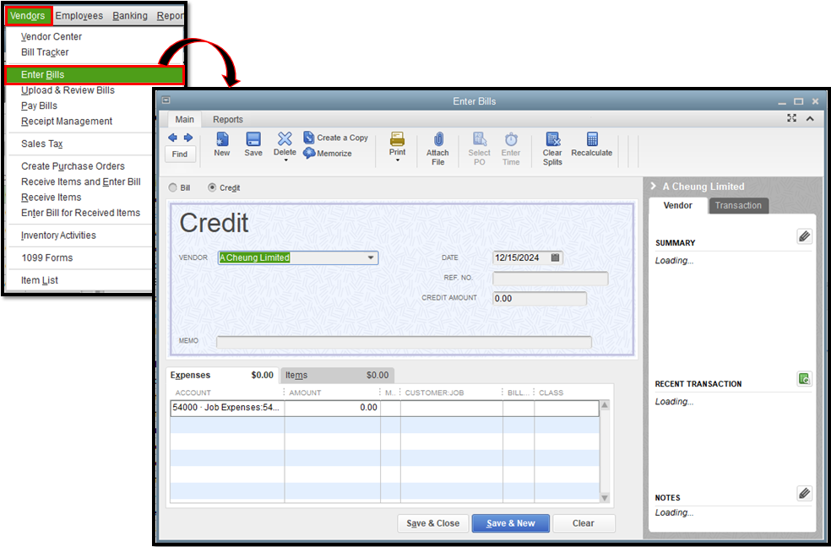Click the expenses table scroll up arrow
The image size is (831, 547).
click(x=604, y=405)
